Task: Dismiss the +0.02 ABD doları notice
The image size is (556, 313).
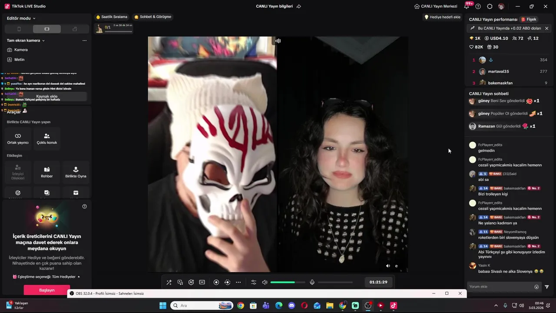Action: (x=546, y=28)
